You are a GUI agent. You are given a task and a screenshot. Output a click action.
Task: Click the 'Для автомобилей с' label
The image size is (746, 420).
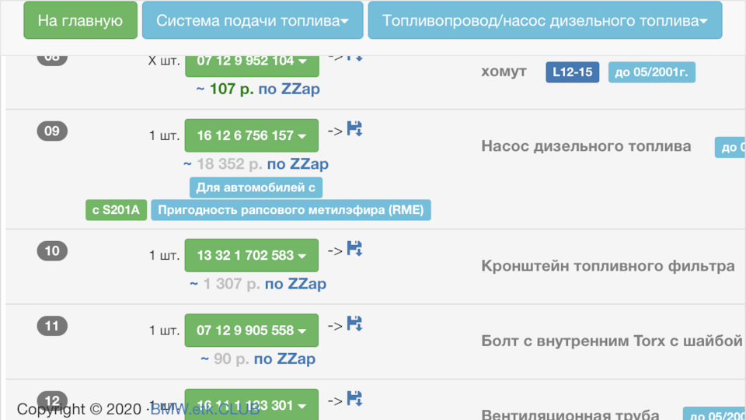click(x=256, y=187)
